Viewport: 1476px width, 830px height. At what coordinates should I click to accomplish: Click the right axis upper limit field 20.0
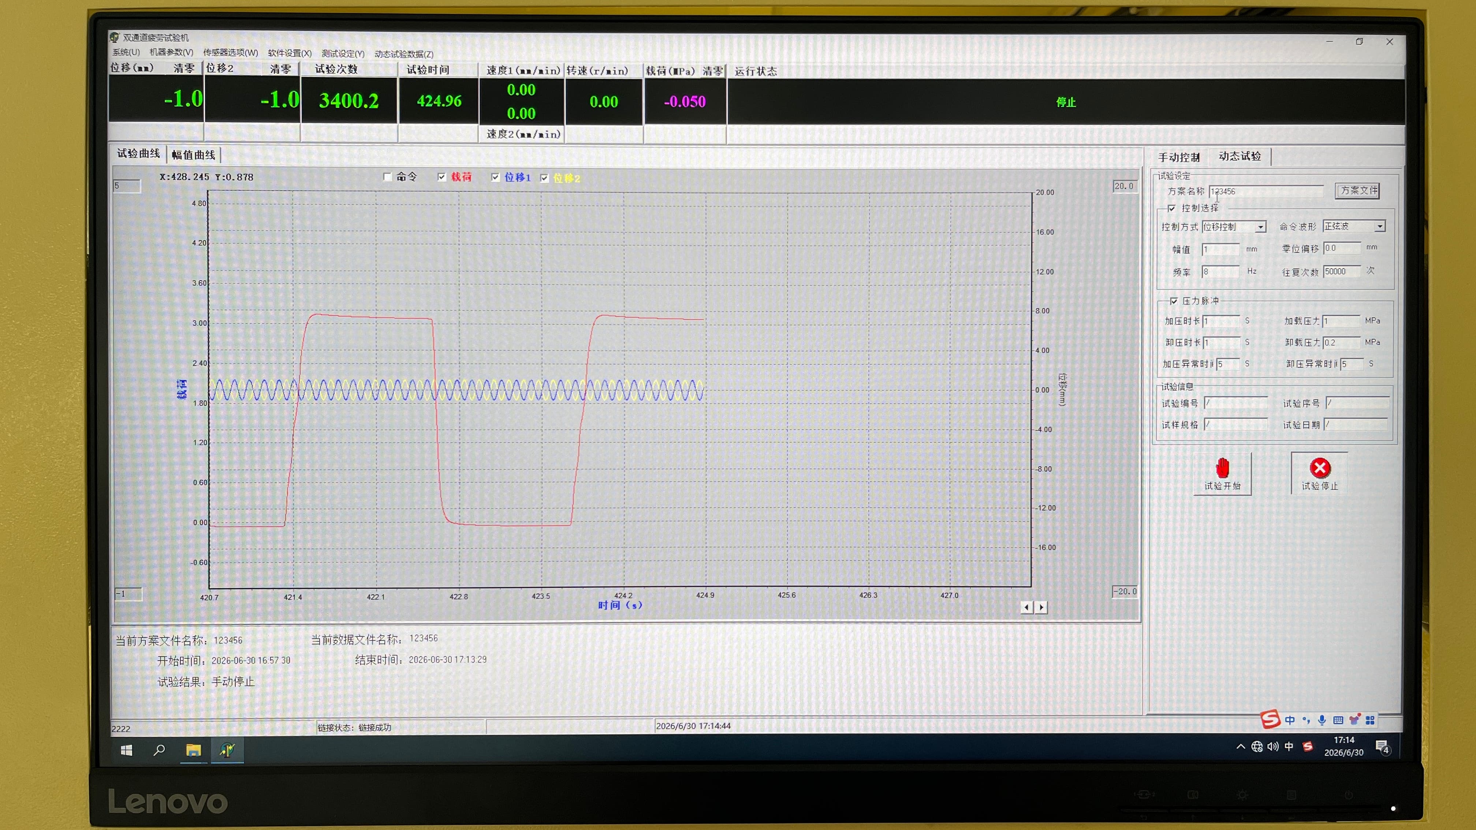pos(1125,186)
